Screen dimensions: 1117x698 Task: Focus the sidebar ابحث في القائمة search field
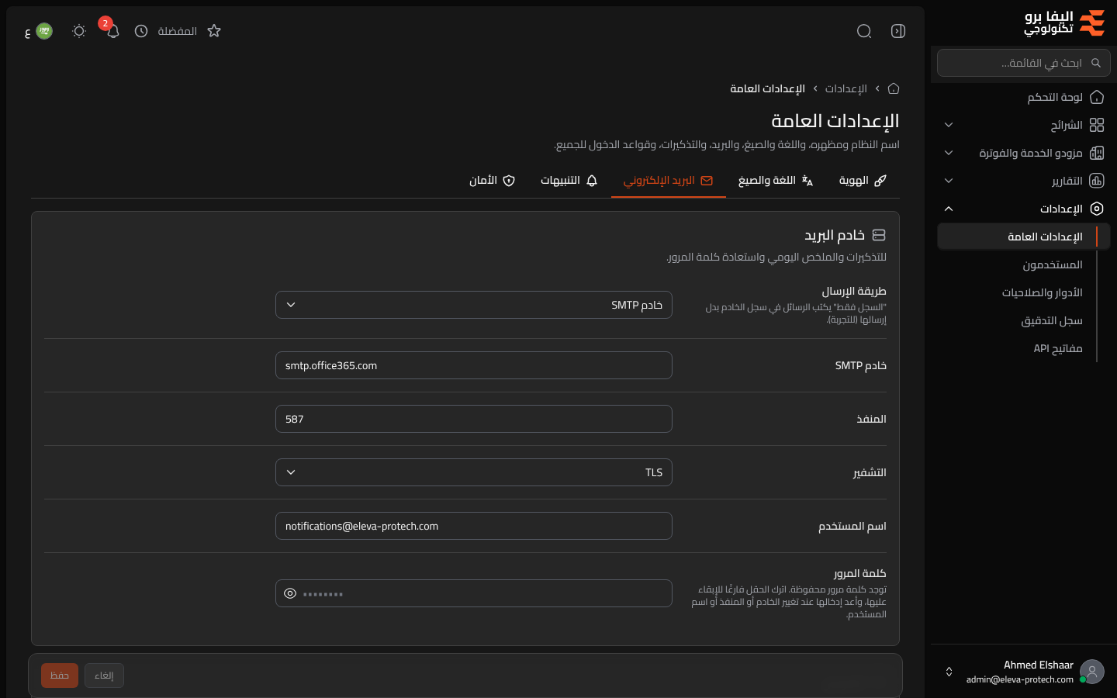click(x=1024, y=63)
